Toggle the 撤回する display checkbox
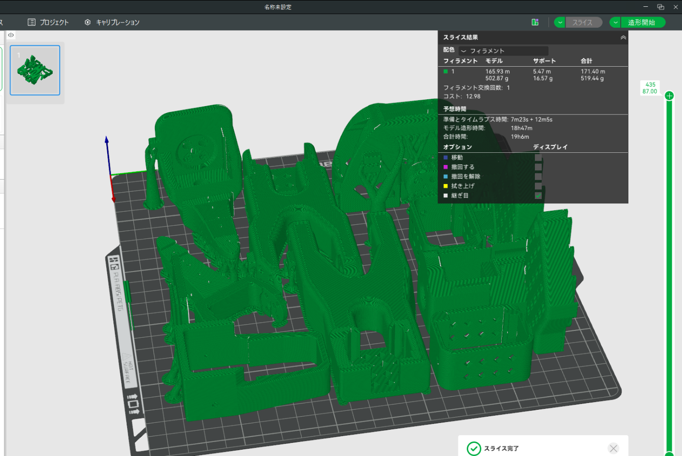The image size is (682, 456). [x=538, y=167]
